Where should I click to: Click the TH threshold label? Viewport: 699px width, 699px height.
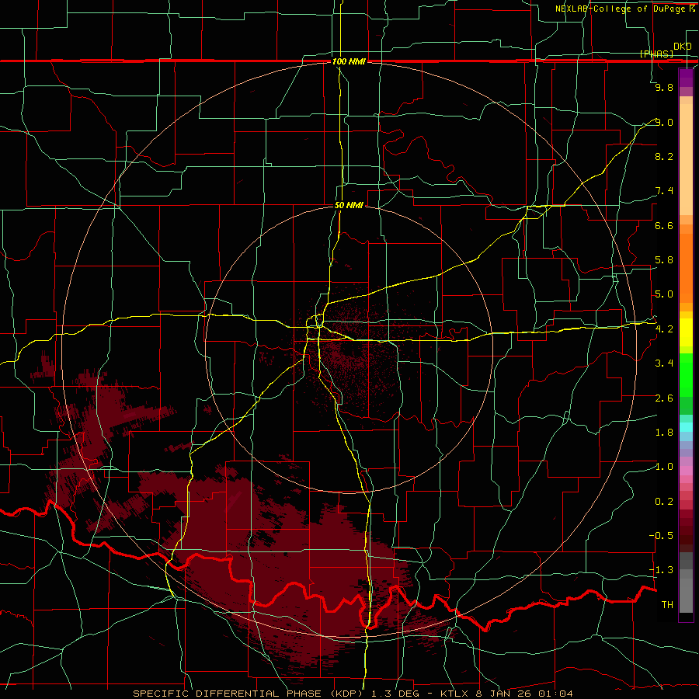667,605
